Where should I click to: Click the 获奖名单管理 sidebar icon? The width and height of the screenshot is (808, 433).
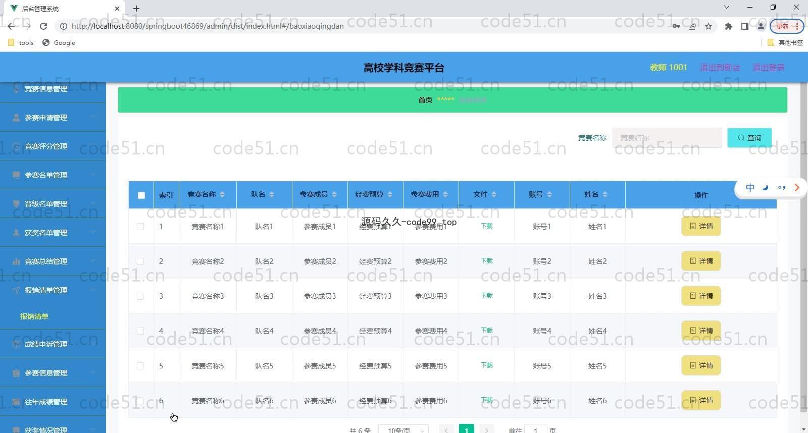16,233
